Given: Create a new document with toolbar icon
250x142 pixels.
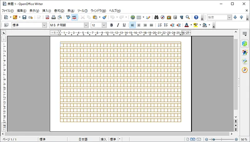Looking at the screenshot, I should click(x=6, y=17).
